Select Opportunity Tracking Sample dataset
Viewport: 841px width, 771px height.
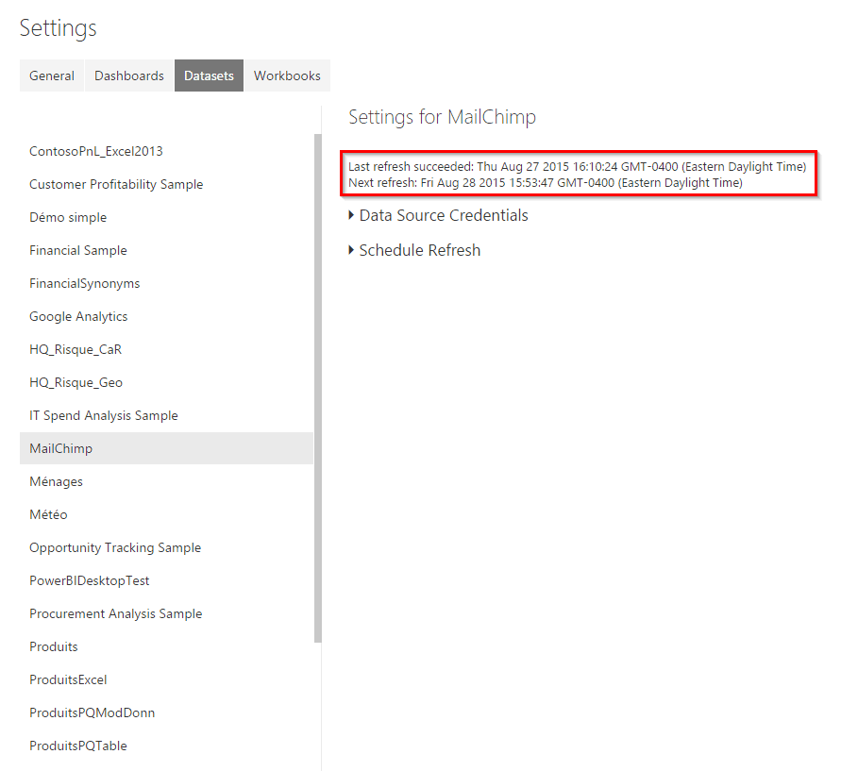click(x=115, y=547)
